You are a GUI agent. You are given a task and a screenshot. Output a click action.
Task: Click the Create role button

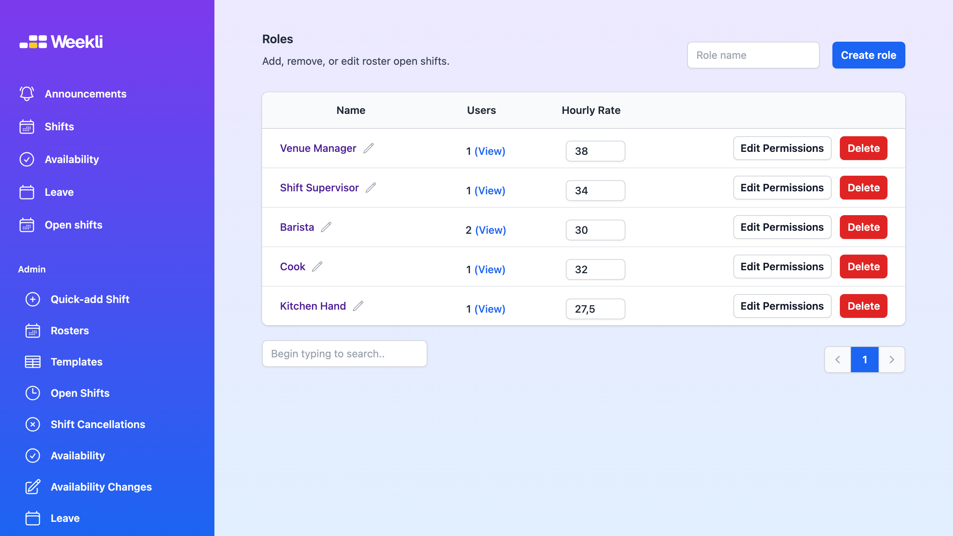click(868, 55)
